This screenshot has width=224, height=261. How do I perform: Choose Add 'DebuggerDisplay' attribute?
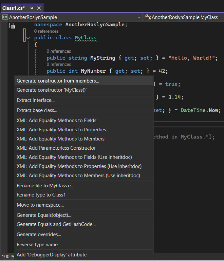coord(84,255)
